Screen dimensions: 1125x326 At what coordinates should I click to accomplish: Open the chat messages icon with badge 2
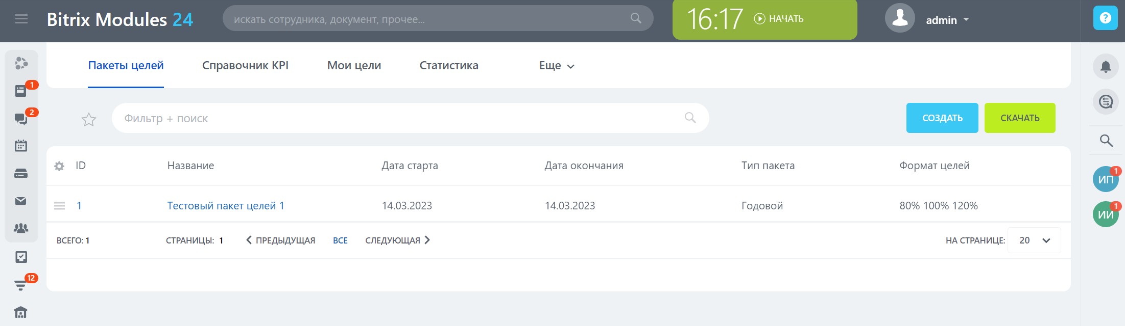tap(21, 119)
